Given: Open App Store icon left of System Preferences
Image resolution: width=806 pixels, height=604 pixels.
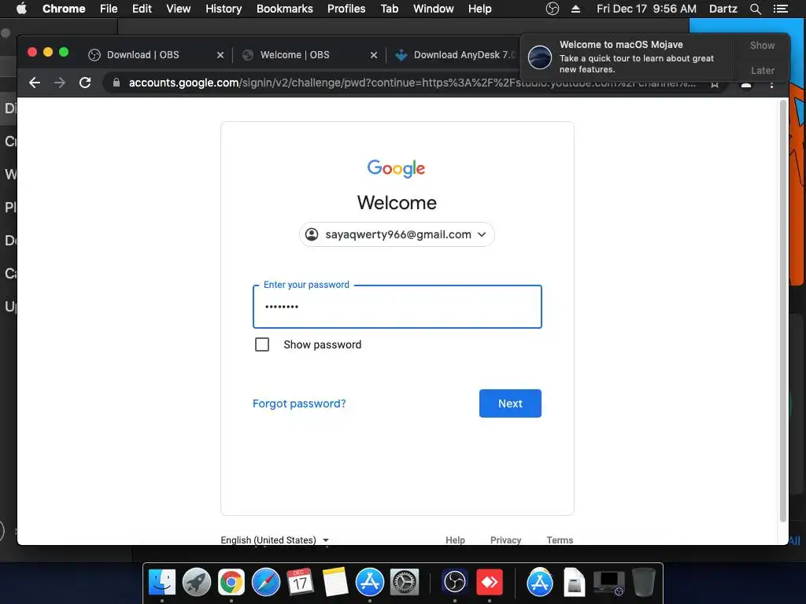Looking at the screenshot, I should (370, 583).
